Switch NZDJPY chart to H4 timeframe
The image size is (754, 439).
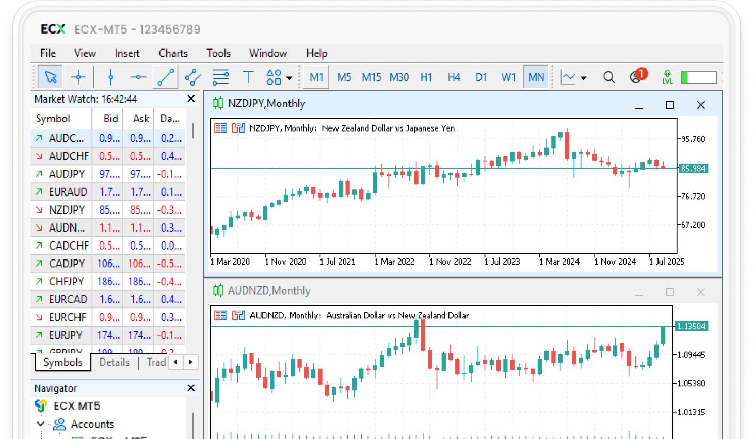[x=454, y=76]
